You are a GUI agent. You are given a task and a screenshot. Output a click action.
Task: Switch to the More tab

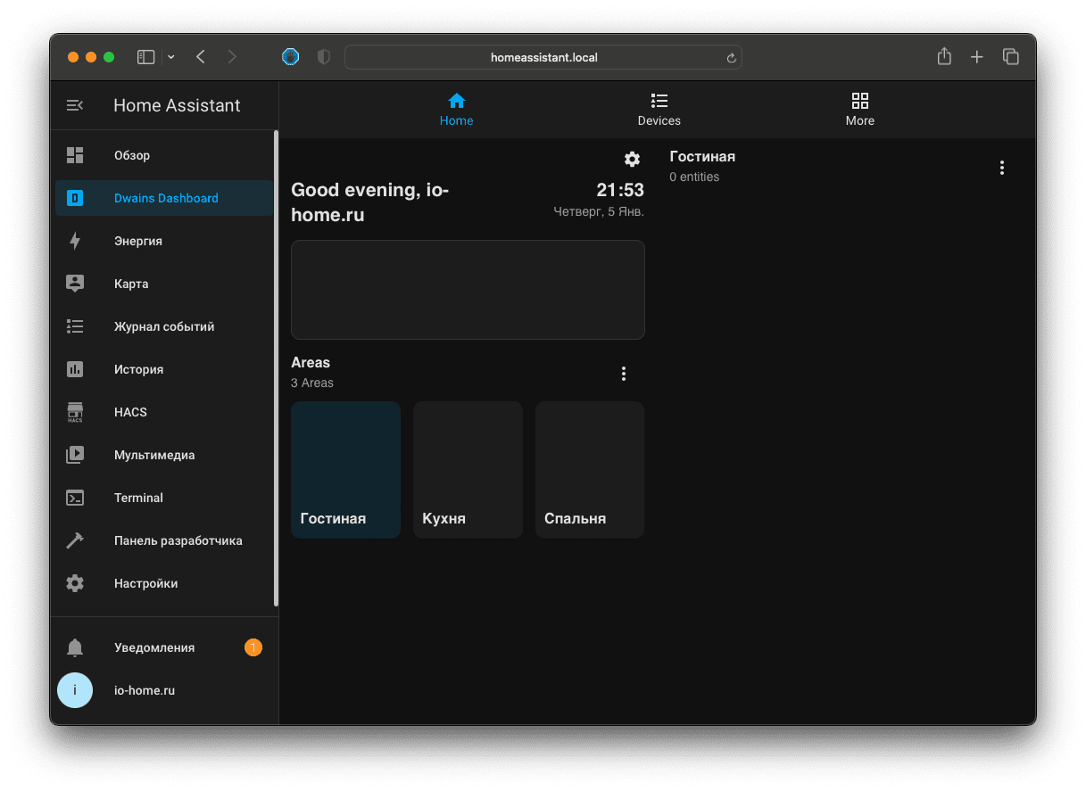tap(859, 109)
